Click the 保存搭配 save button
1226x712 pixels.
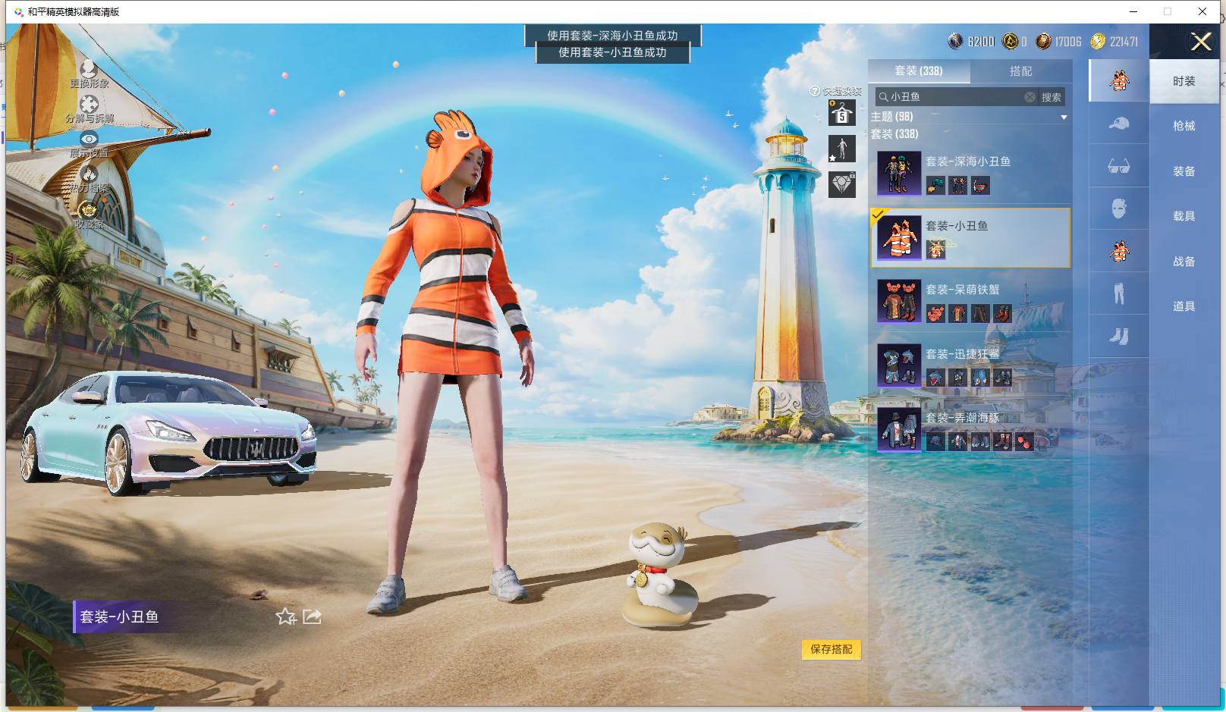[831, 649]
